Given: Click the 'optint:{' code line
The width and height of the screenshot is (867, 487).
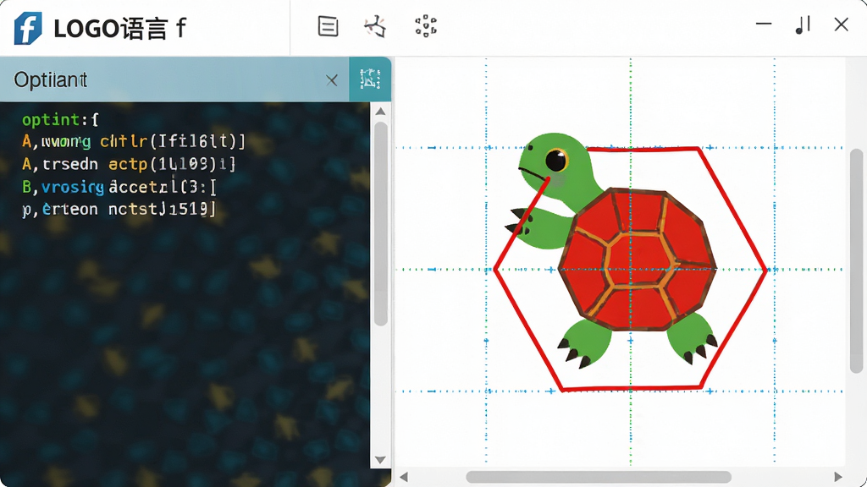Looking at the screenshot, I should [x=60, y=119].
